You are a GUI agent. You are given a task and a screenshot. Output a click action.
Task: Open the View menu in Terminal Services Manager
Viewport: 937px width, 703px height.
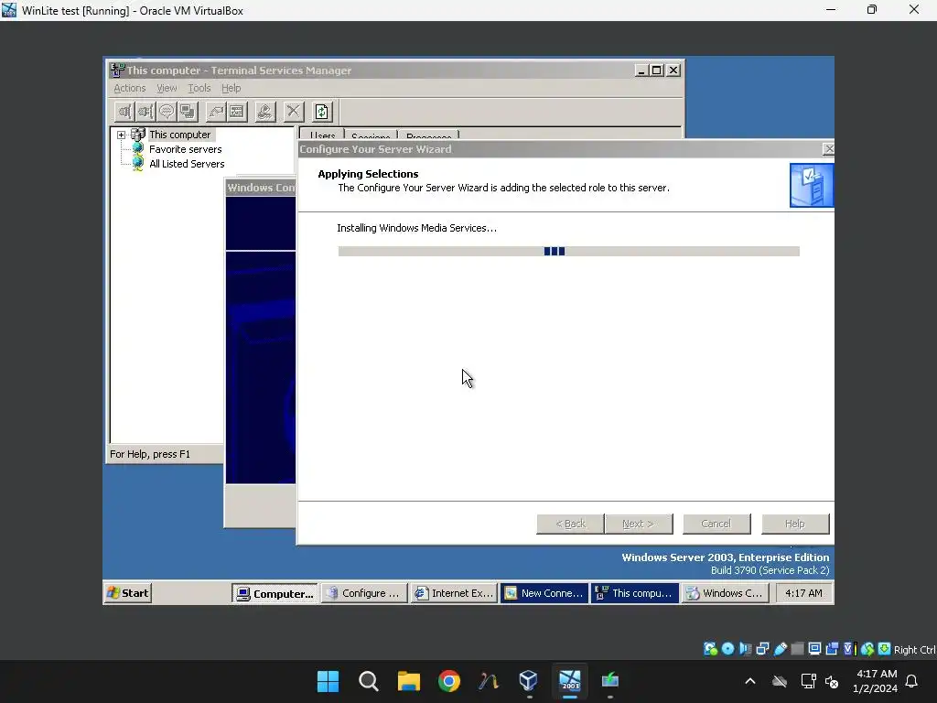167,88
